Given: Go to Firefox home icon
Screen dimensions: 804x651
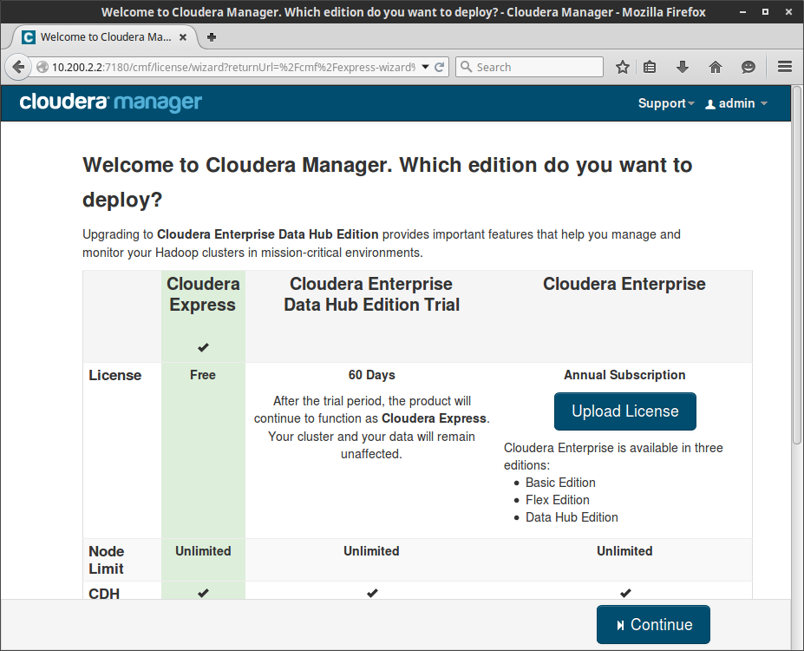Looking at the screenshot, I should click(x=716, y=67).
